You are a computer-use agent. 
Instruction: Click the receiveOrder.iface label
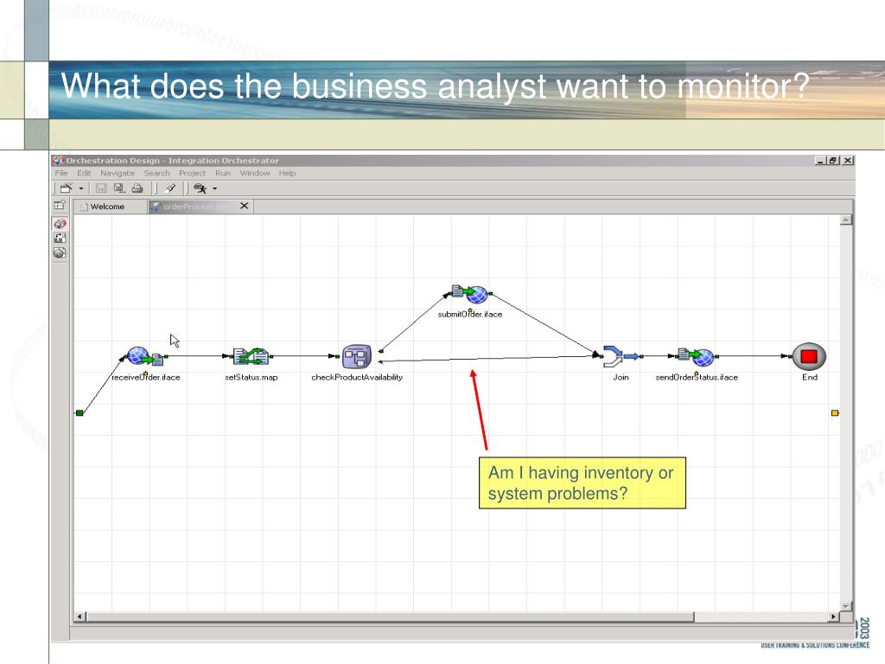pyautogui.click(x=145, y=377)
